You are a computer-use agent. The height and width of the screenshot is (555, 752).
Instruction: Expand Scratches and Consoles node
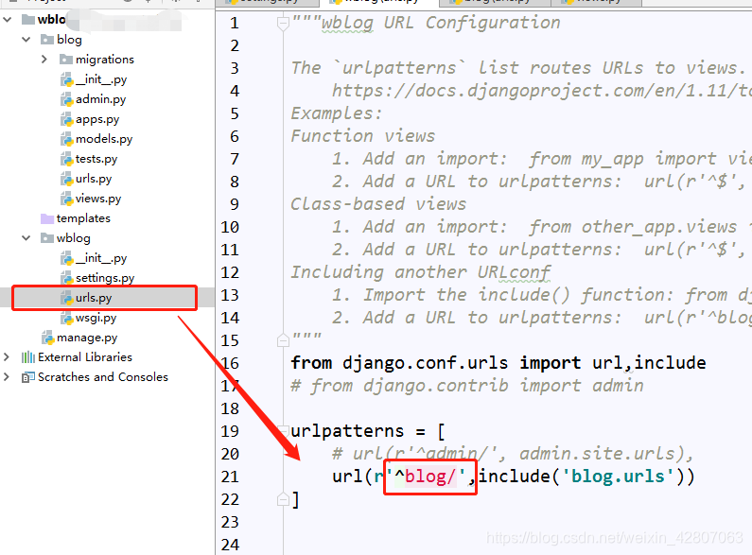click(x=7, y=376)
